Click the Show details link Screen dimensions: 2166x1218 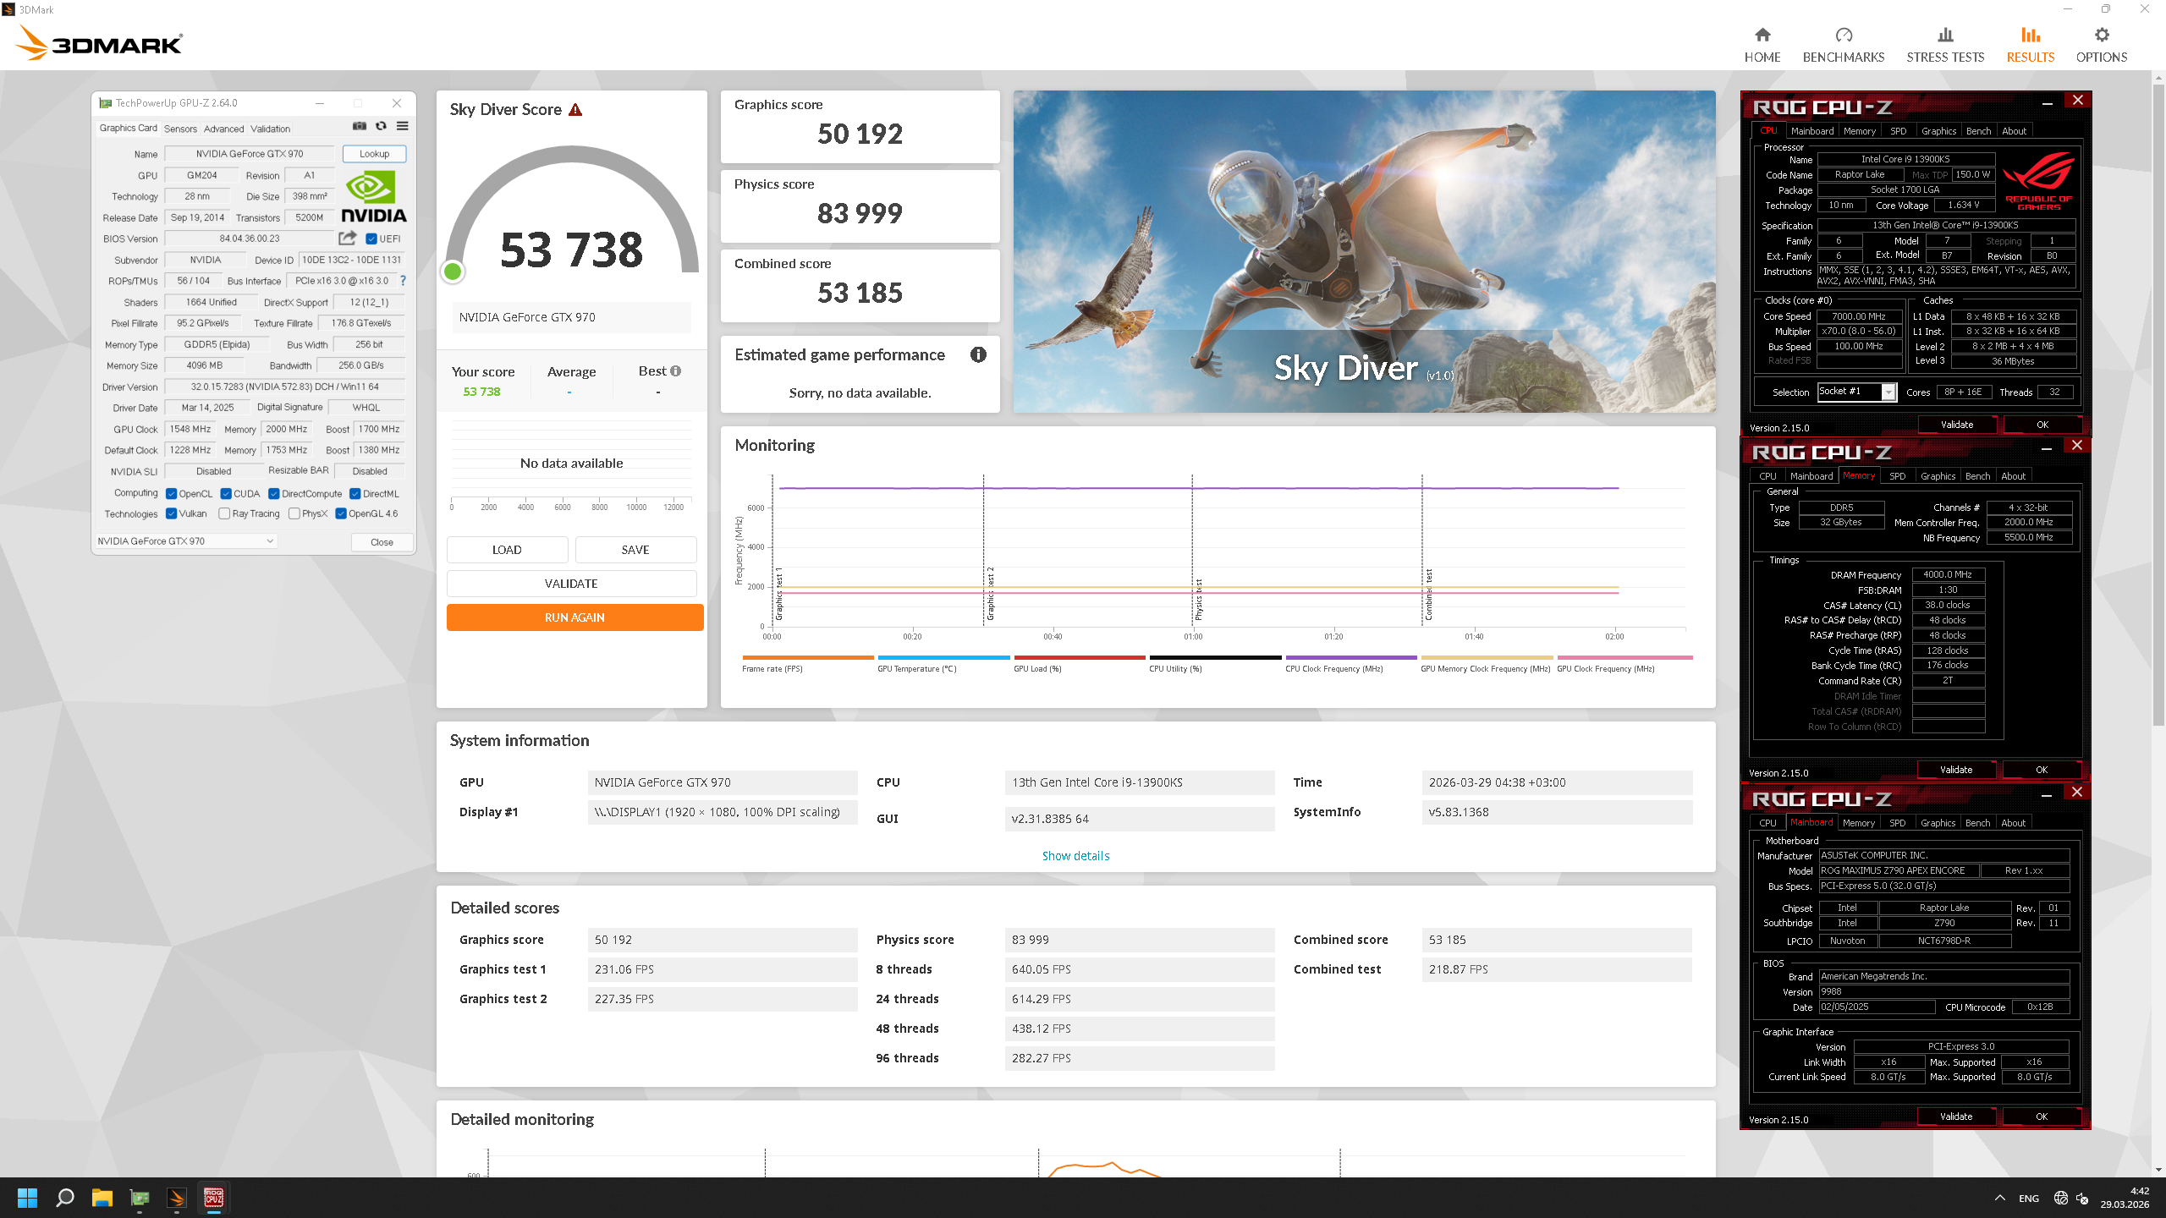pos(1075,856)
